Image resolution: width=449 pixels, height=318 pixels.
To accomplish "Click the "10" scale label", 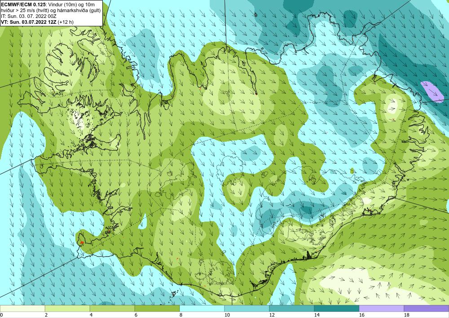I will (227, 315).
